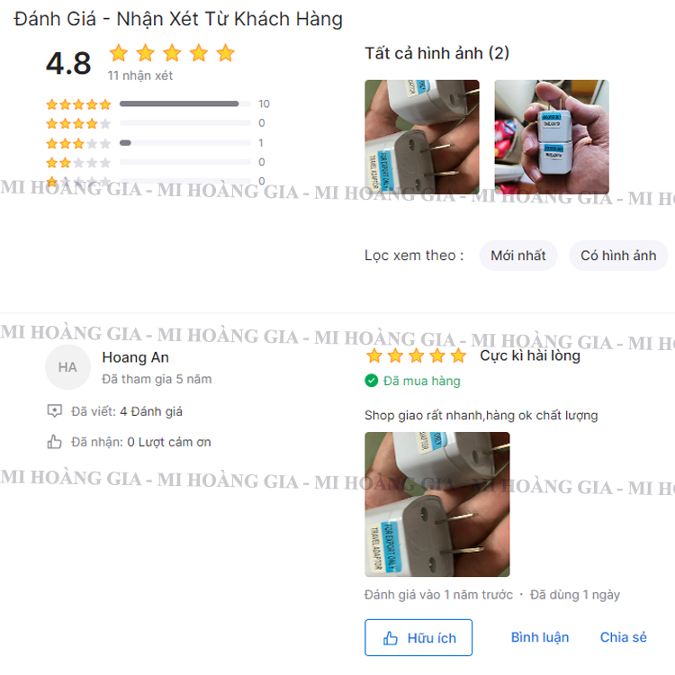675x675 pixels.
Task: Click the five-star progress bar
Action: (x=185, y=103)
